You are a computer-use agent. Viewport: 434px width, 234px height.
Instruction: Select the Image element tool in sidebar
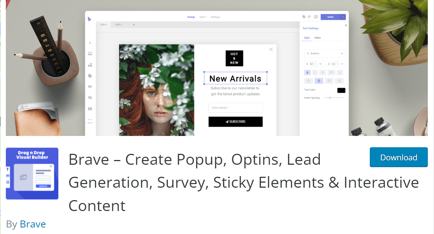[x=90, y=54]
